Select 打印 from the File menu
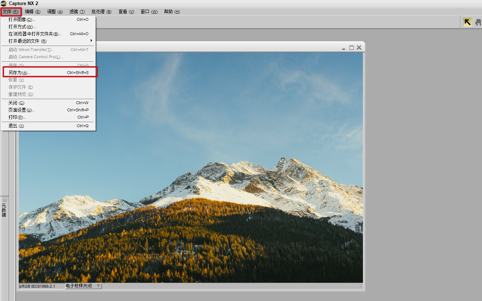Viewport: 482px width, 301px height. pyautogui.click(x=17, y=117)
